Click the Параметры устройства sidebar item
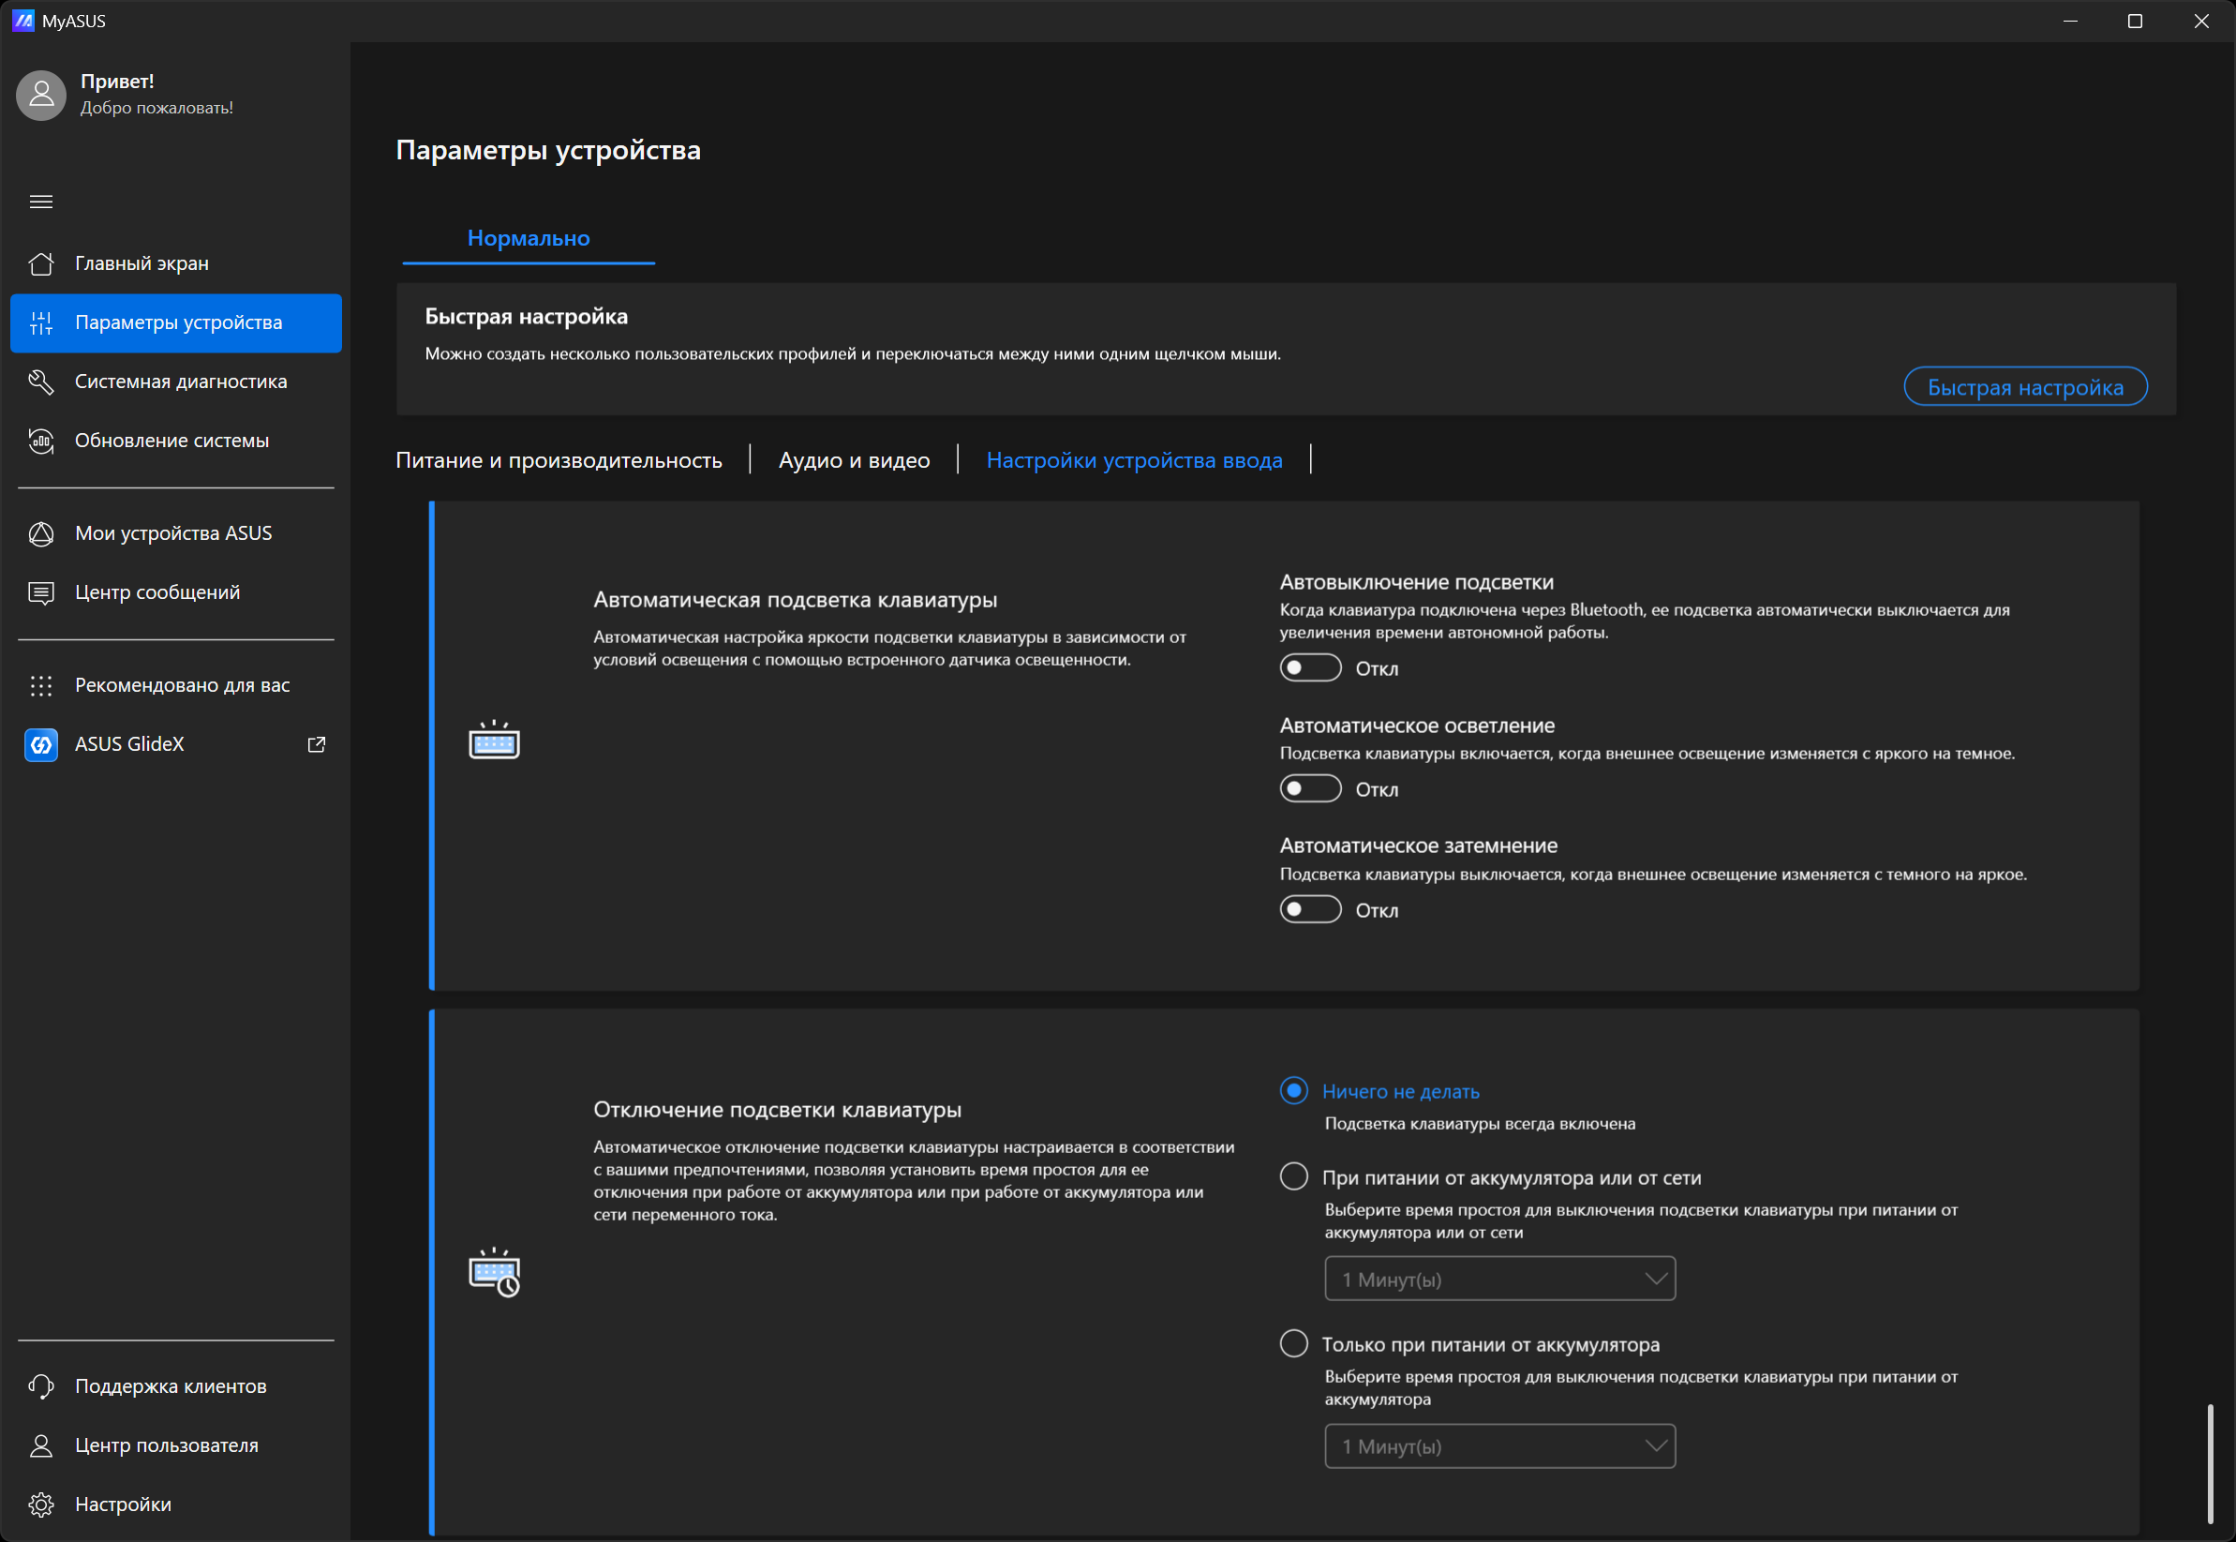 click(x=176, y=322)
